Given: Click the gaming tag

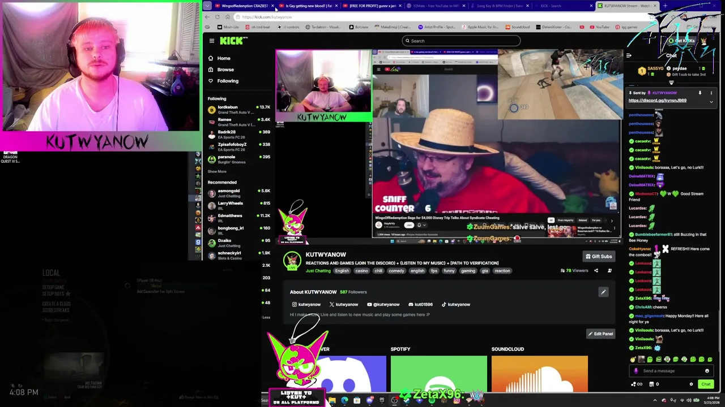Looking at the screenshot, I should (x=468, y=271).
